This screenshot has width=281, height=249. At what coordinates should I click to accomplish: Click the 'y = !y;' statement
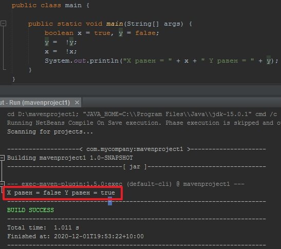(61, 43)
